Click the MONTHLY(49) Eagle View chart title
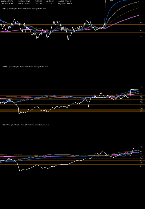The width and height of the screenshot is (145, 209). pyautogui.click(x=26, y=125)
